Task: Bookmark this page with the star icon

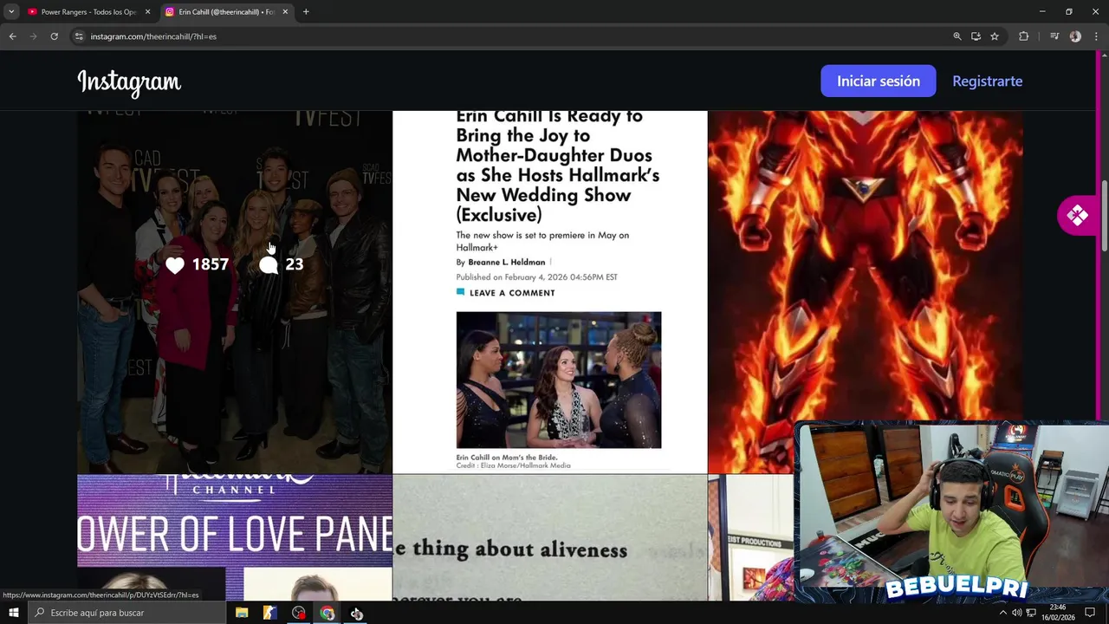Action: tap(995, 36)
